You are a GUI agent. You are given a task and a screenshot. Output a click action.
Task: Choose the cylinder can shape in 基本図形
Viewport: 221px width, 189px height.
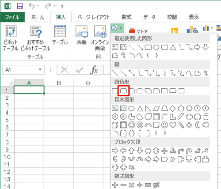tap(206, 117)
